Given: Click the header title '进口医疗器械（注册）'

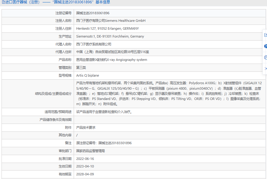Looking at the screenshot, I should pos(22,2).
